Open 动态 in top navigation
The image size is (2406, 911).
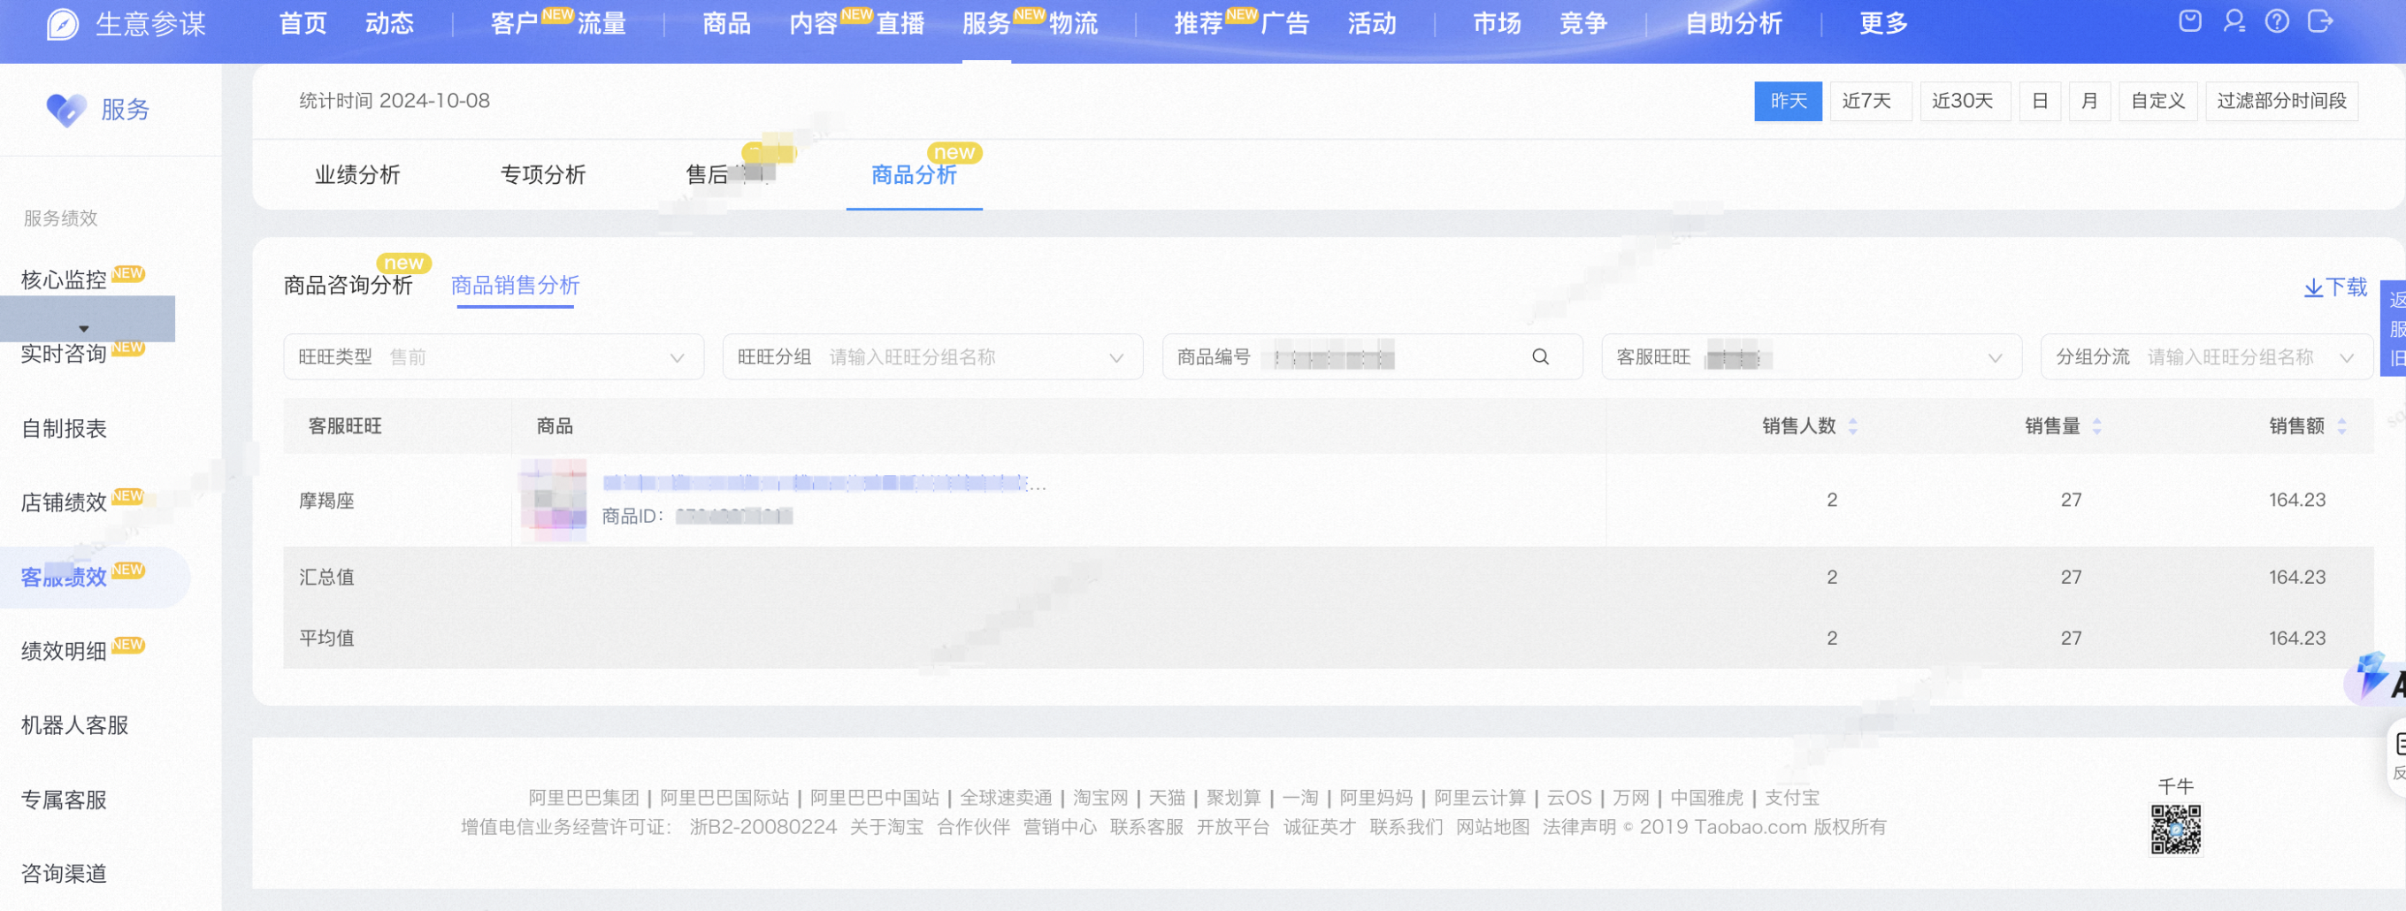[389, 23]
